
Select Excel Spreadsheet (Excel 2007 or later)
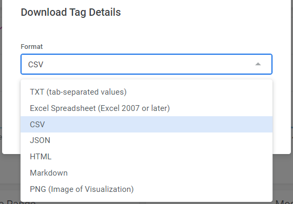146,108
